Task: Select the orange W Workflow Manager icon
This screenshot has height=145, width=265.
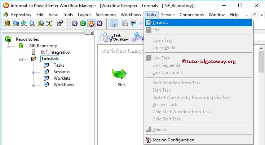Action: (91, 23)
